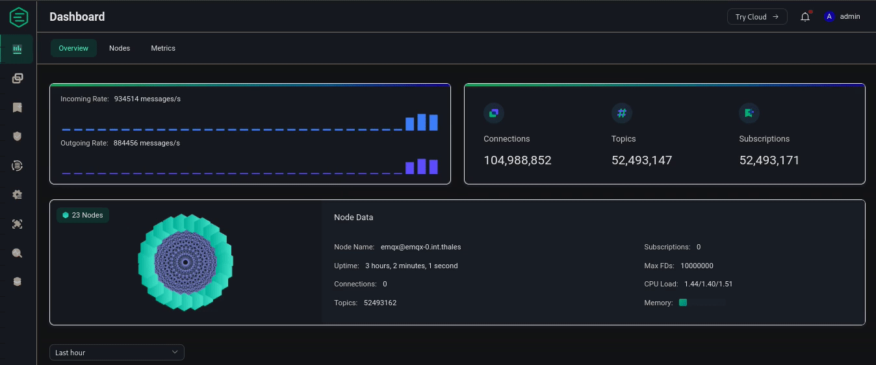The height and width of the screenshot is (365, 876).
Task: Click the Outgoing Rate 884456 messages/s text
Action: pos(120,143)
